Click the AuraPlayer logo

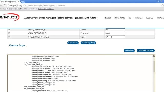click(x=10, y=17)
